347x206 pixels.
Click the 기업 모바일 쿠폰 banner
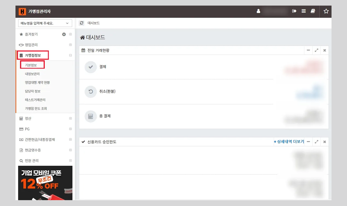click(x=45, y=183)
